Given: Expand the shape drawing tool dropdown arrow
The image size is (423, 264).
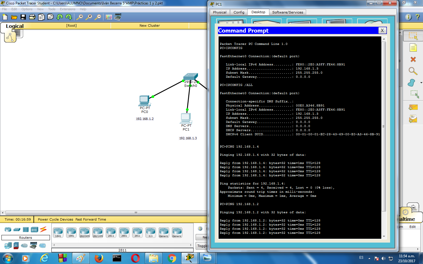Looking at the screenshot, I should click(421, 83).
